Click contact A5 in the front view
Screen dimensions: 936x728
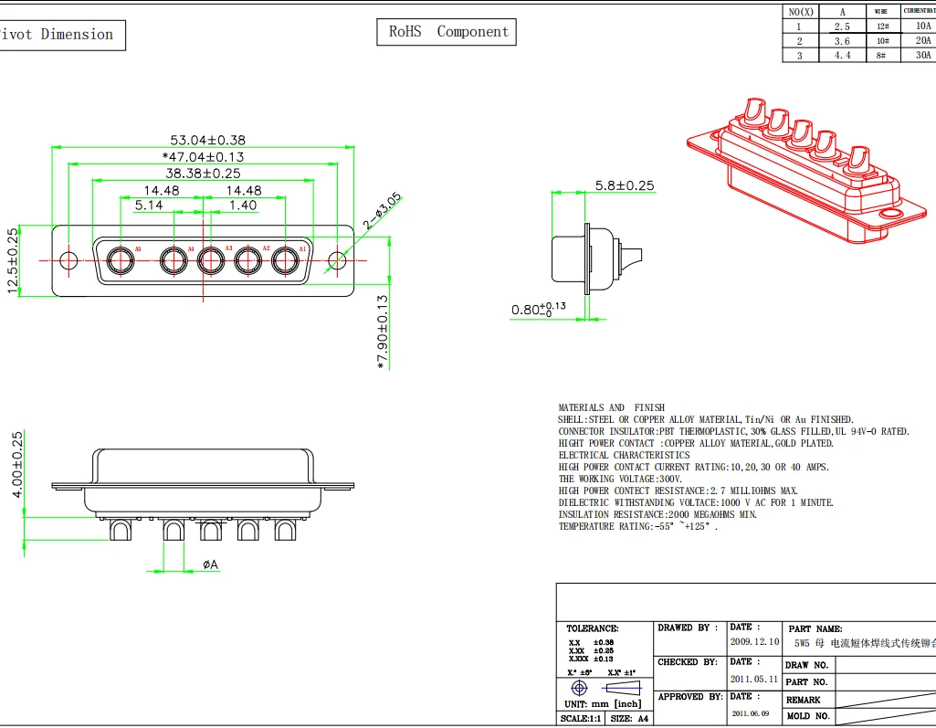coord(121,260)
